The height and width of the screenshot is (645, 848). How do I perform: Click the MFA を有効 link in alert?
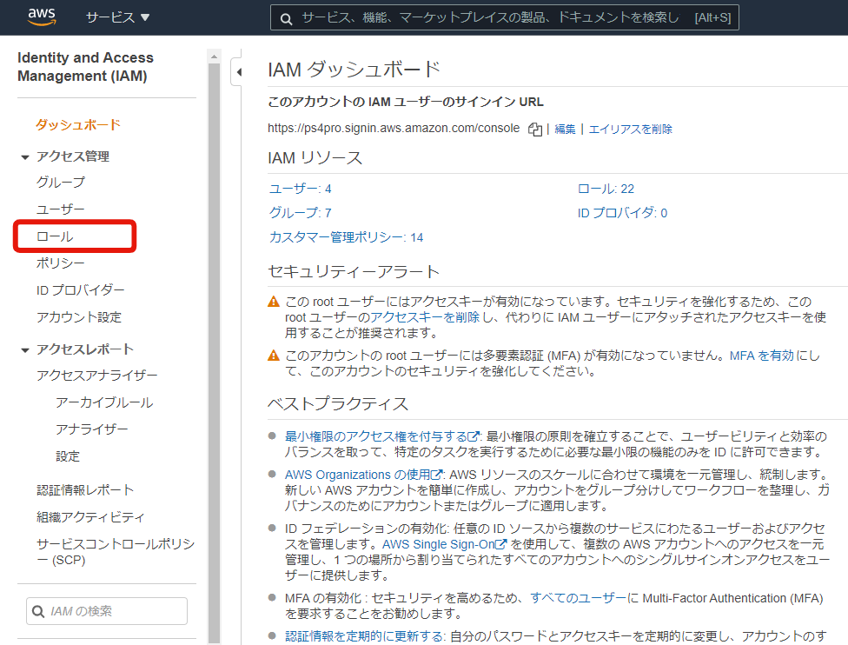761,356
